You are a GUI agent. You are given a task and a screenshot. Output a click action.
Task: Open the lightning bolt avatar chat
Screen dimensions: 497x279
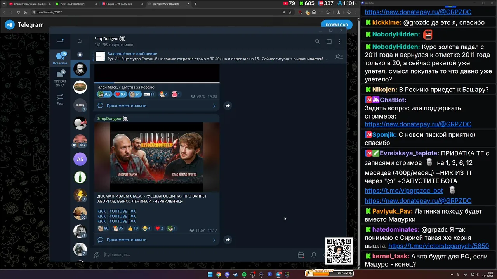click(80, 195)
